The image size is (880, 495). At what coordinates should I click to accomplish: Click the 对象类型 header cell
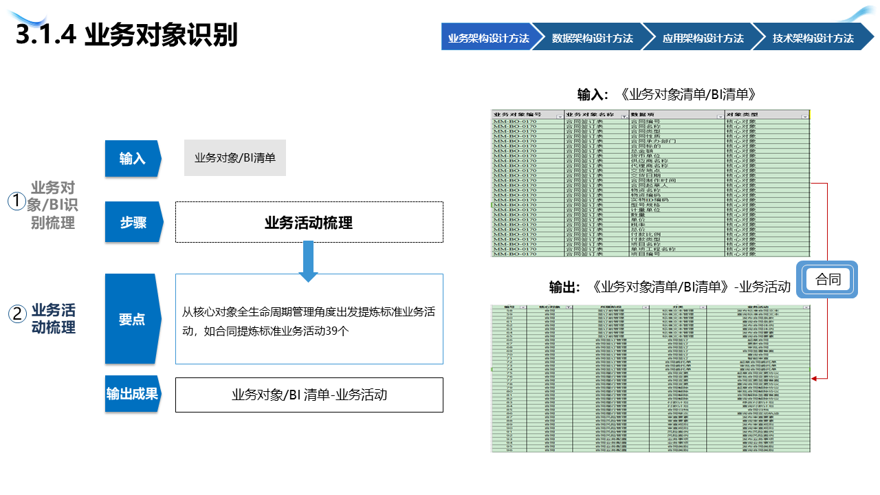pyautogui.click(x=767, y=115)
